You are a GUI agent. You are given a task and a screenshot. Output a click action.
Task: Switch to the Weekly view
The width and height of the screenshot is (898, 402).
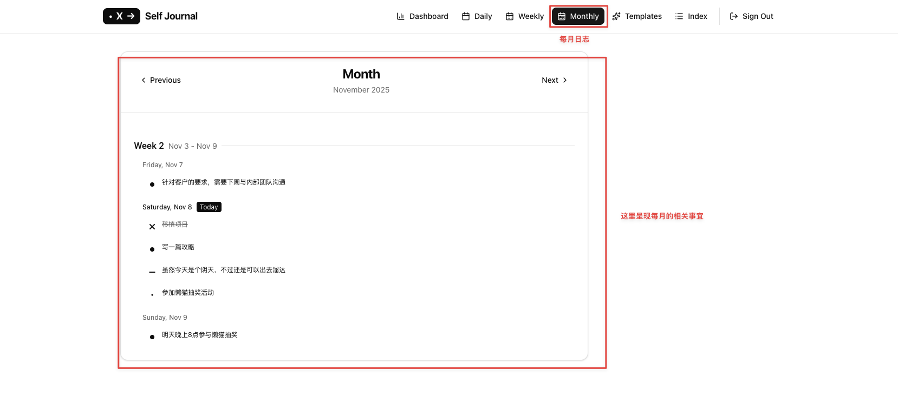point(524,16)
